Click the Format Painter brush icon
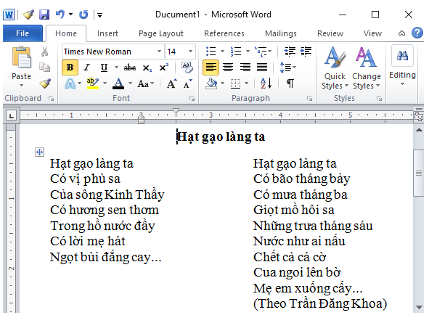This screenshot has width=429, height=315. coord(45,83)
